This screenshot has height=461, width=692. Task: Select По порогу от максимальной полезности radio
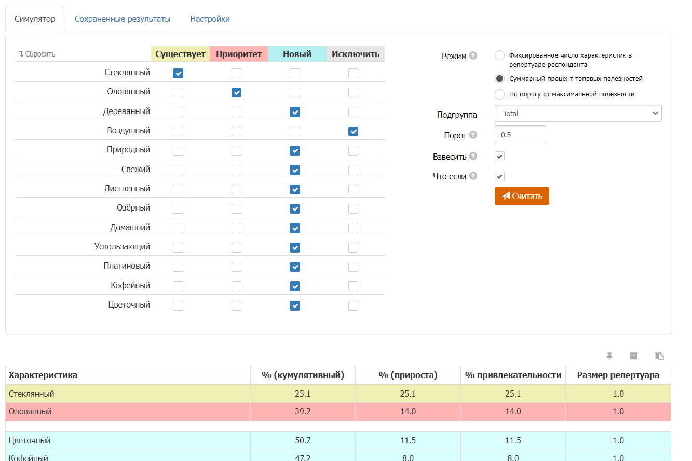point(499,94)
